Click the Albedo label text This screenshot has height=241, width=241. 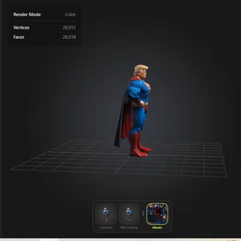tap(157, 228)
